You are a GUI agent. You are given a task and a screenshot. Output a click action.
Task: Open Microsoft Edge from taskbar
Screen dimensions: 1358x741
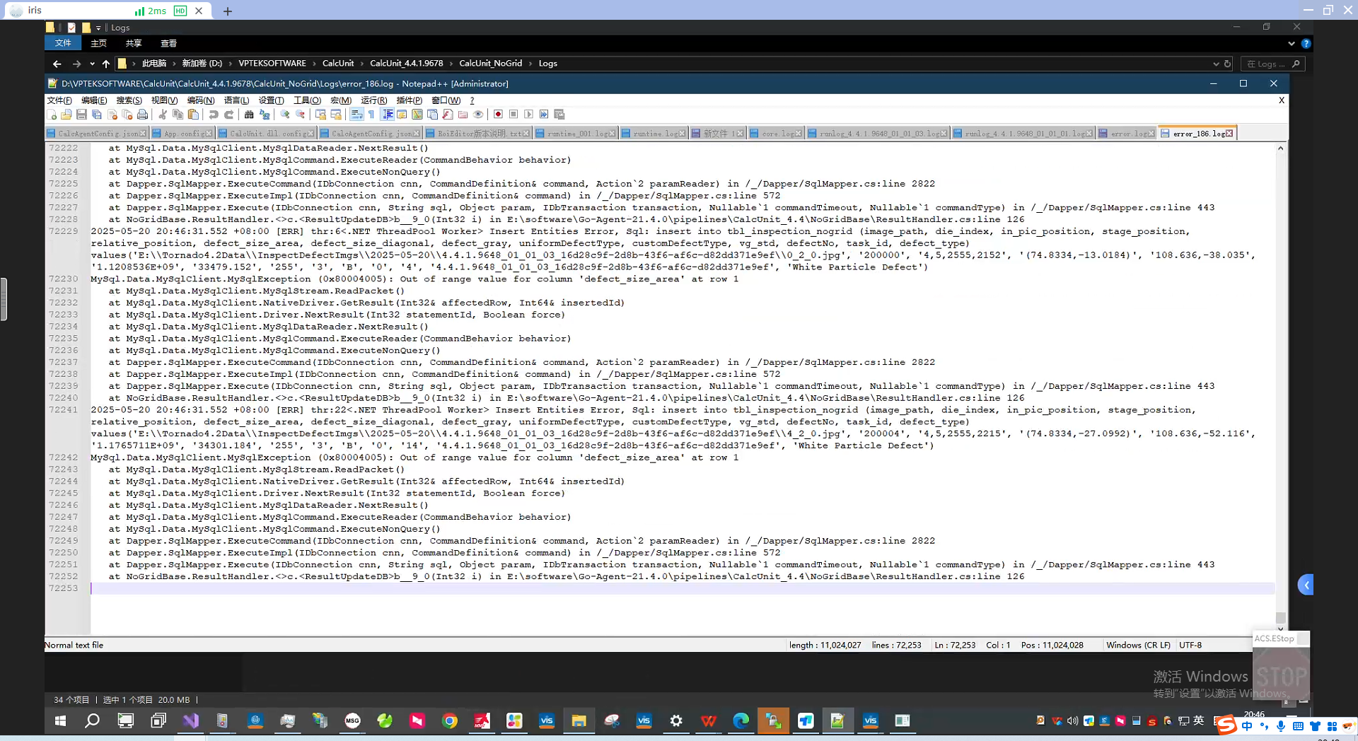pos(741,720)
